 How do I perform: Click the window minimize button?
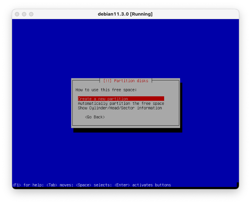(24, 14)
